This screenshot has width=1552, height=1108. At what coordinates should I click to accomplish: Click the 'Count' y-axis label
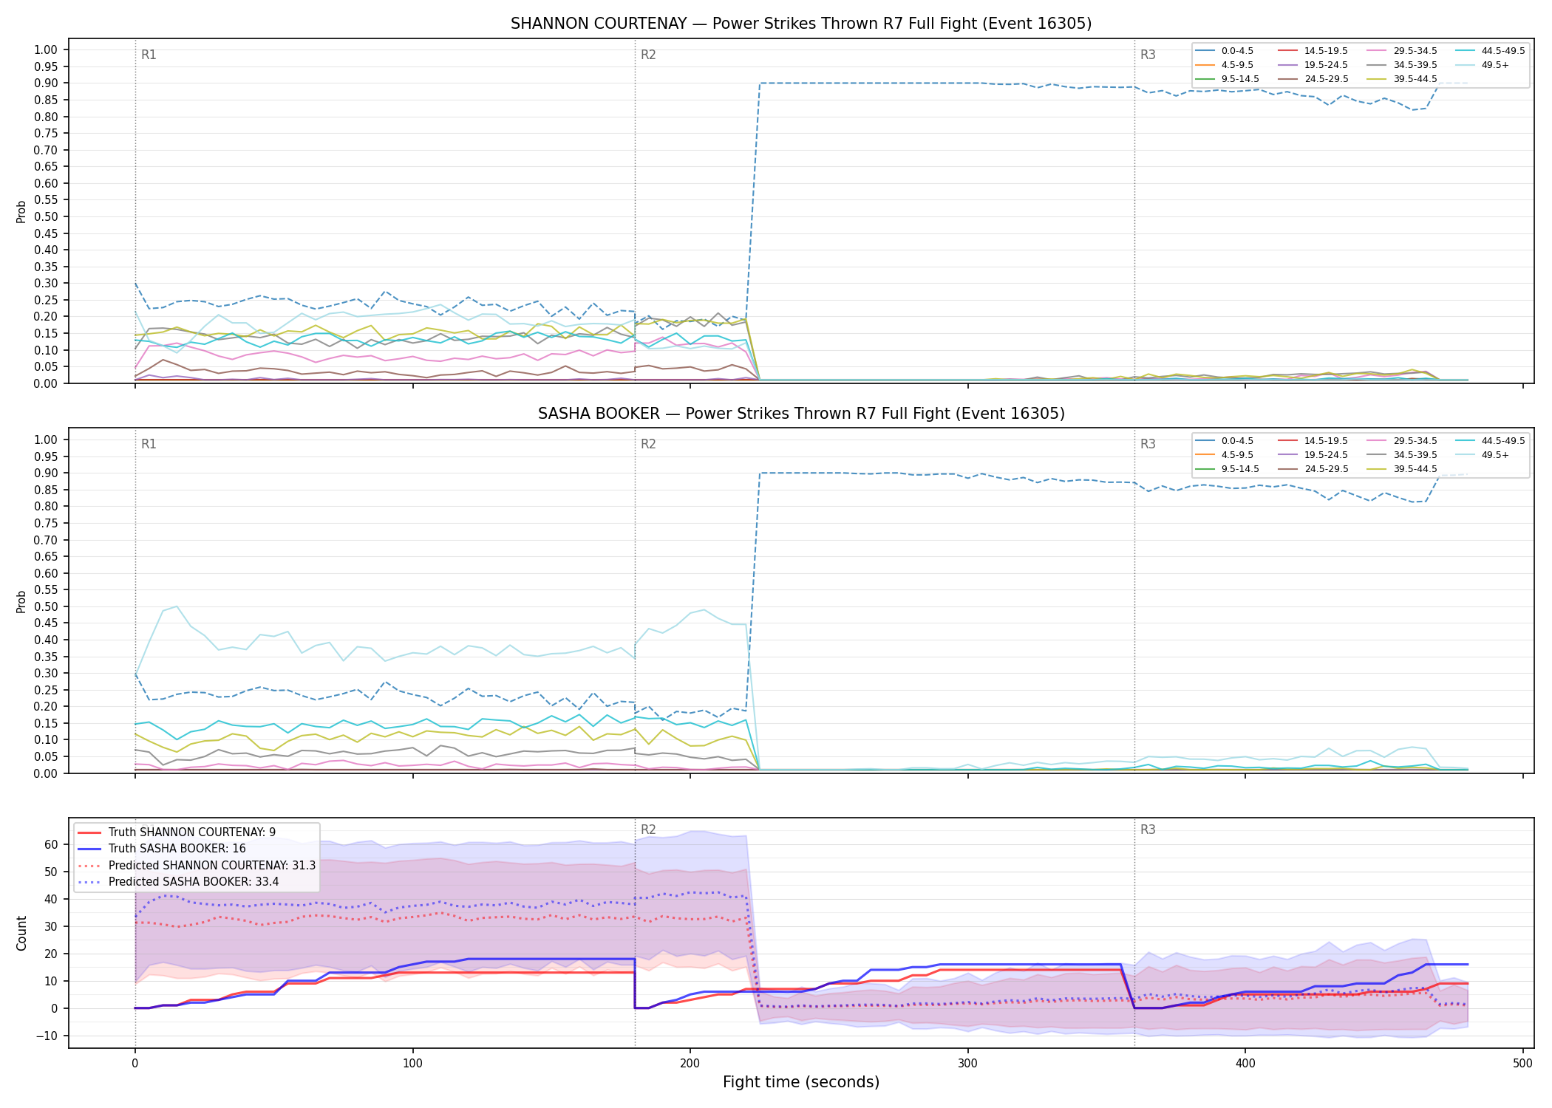coord(21,933)
